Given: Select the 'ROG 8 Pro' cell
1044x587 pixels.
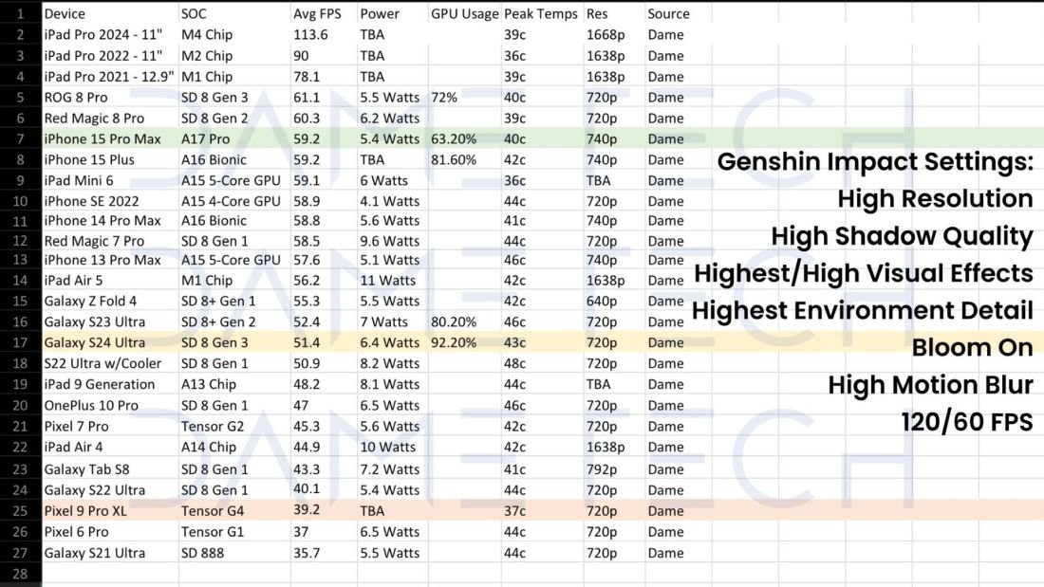Looking at the screenshot, I should [110, 97].
